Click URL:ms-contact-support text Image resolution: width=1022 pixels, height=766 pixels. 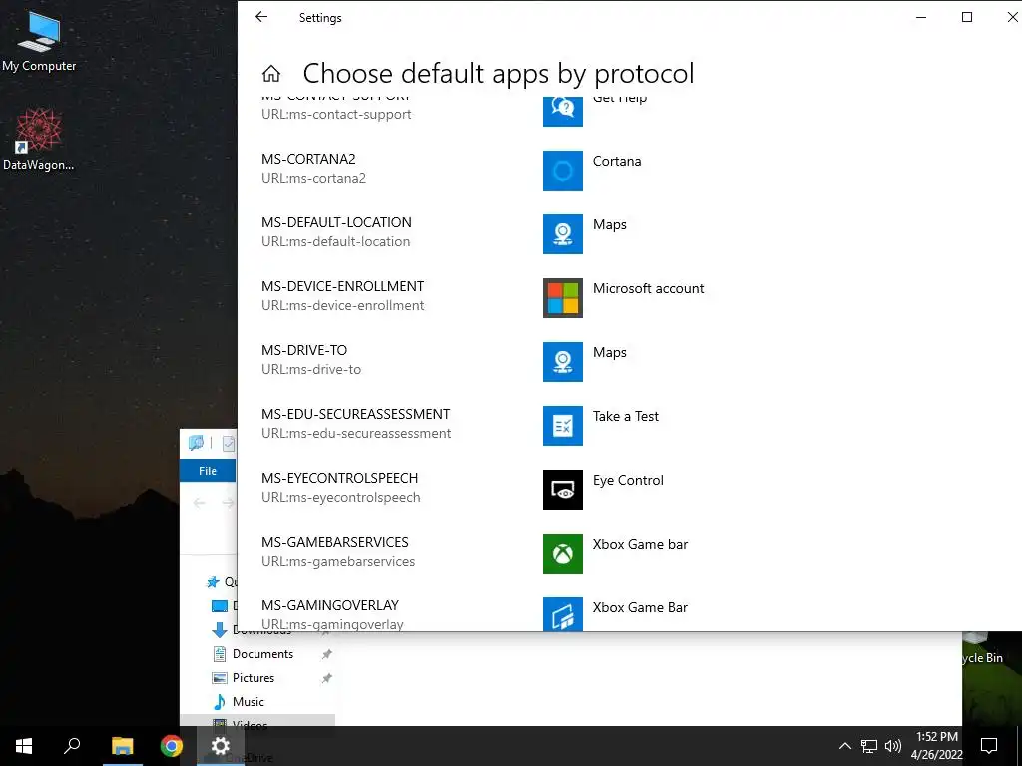[336, 114]
